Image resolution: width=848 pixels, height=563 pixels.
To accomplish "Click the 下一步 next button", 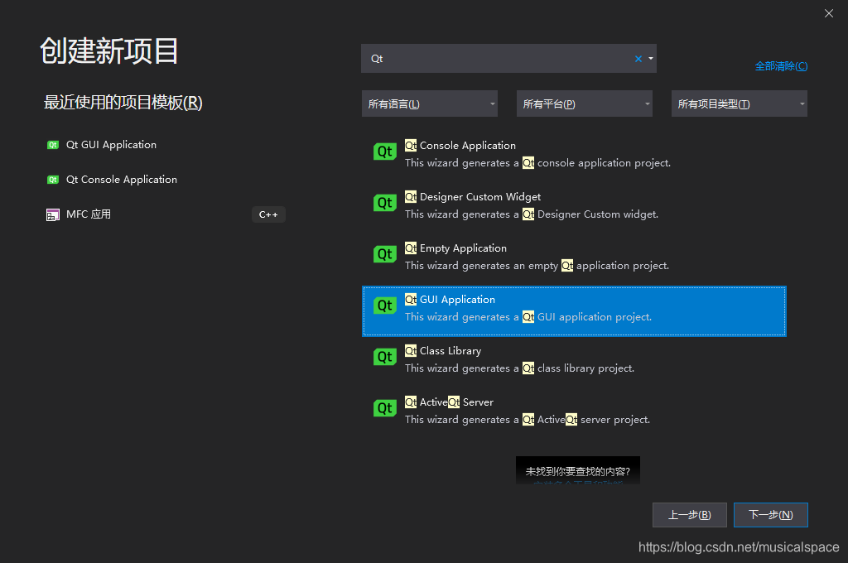I will tap(771, 515).
